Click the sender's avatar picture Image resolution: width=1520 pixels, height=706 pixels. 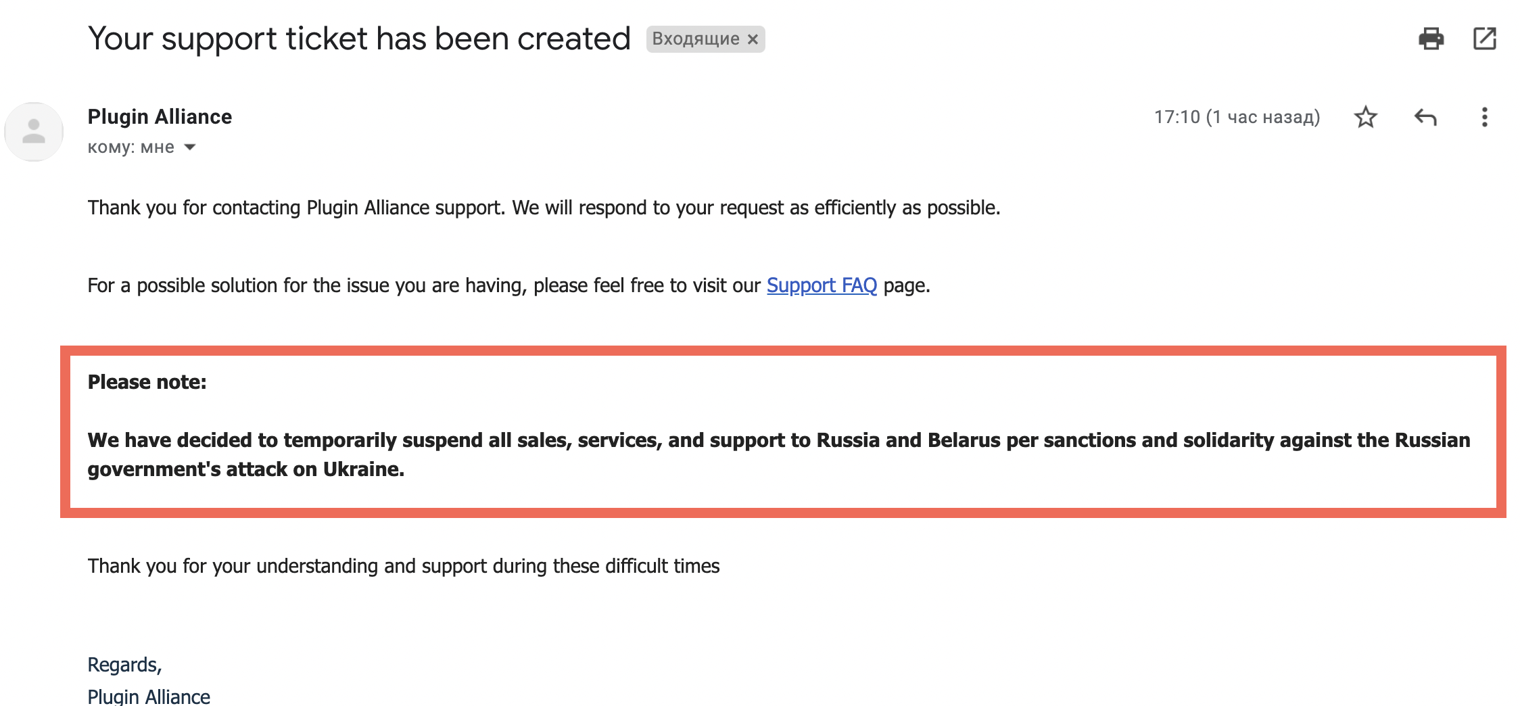coord(34,131)
